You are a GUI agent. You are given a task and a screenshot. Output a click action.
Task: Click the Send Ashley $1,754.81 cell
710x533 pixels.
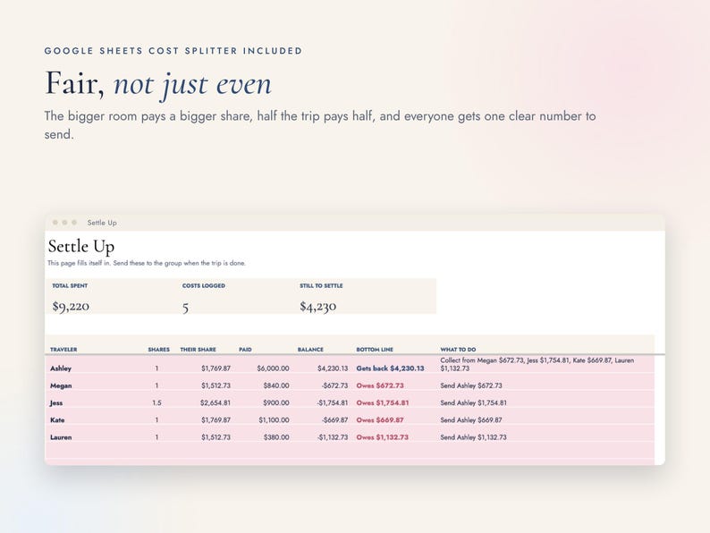point(473,403)
